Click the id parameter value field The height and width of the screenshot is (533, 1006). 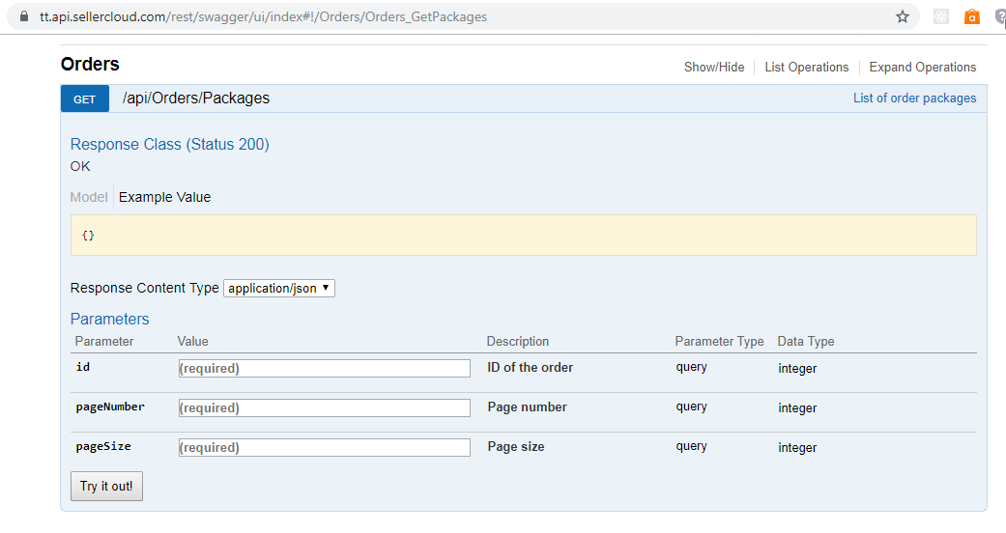325,368
